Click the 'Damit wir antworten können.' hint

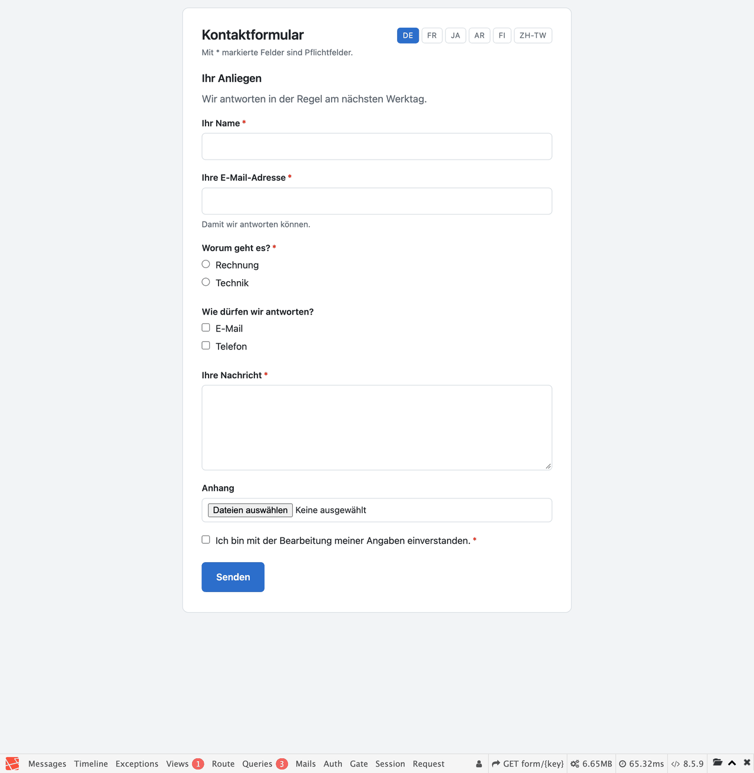[256, 224]
